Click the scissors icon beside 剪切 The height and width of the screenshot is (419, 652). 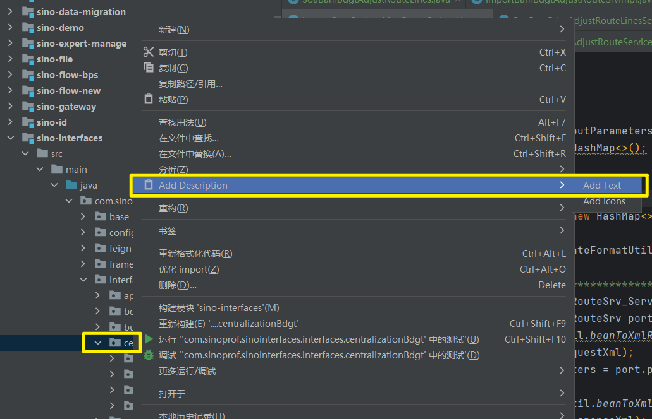[149, 52]
